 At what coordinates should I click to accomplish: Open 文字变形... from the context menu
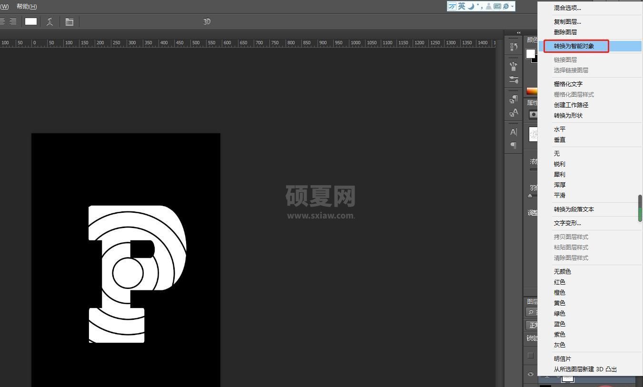(567, 223)
